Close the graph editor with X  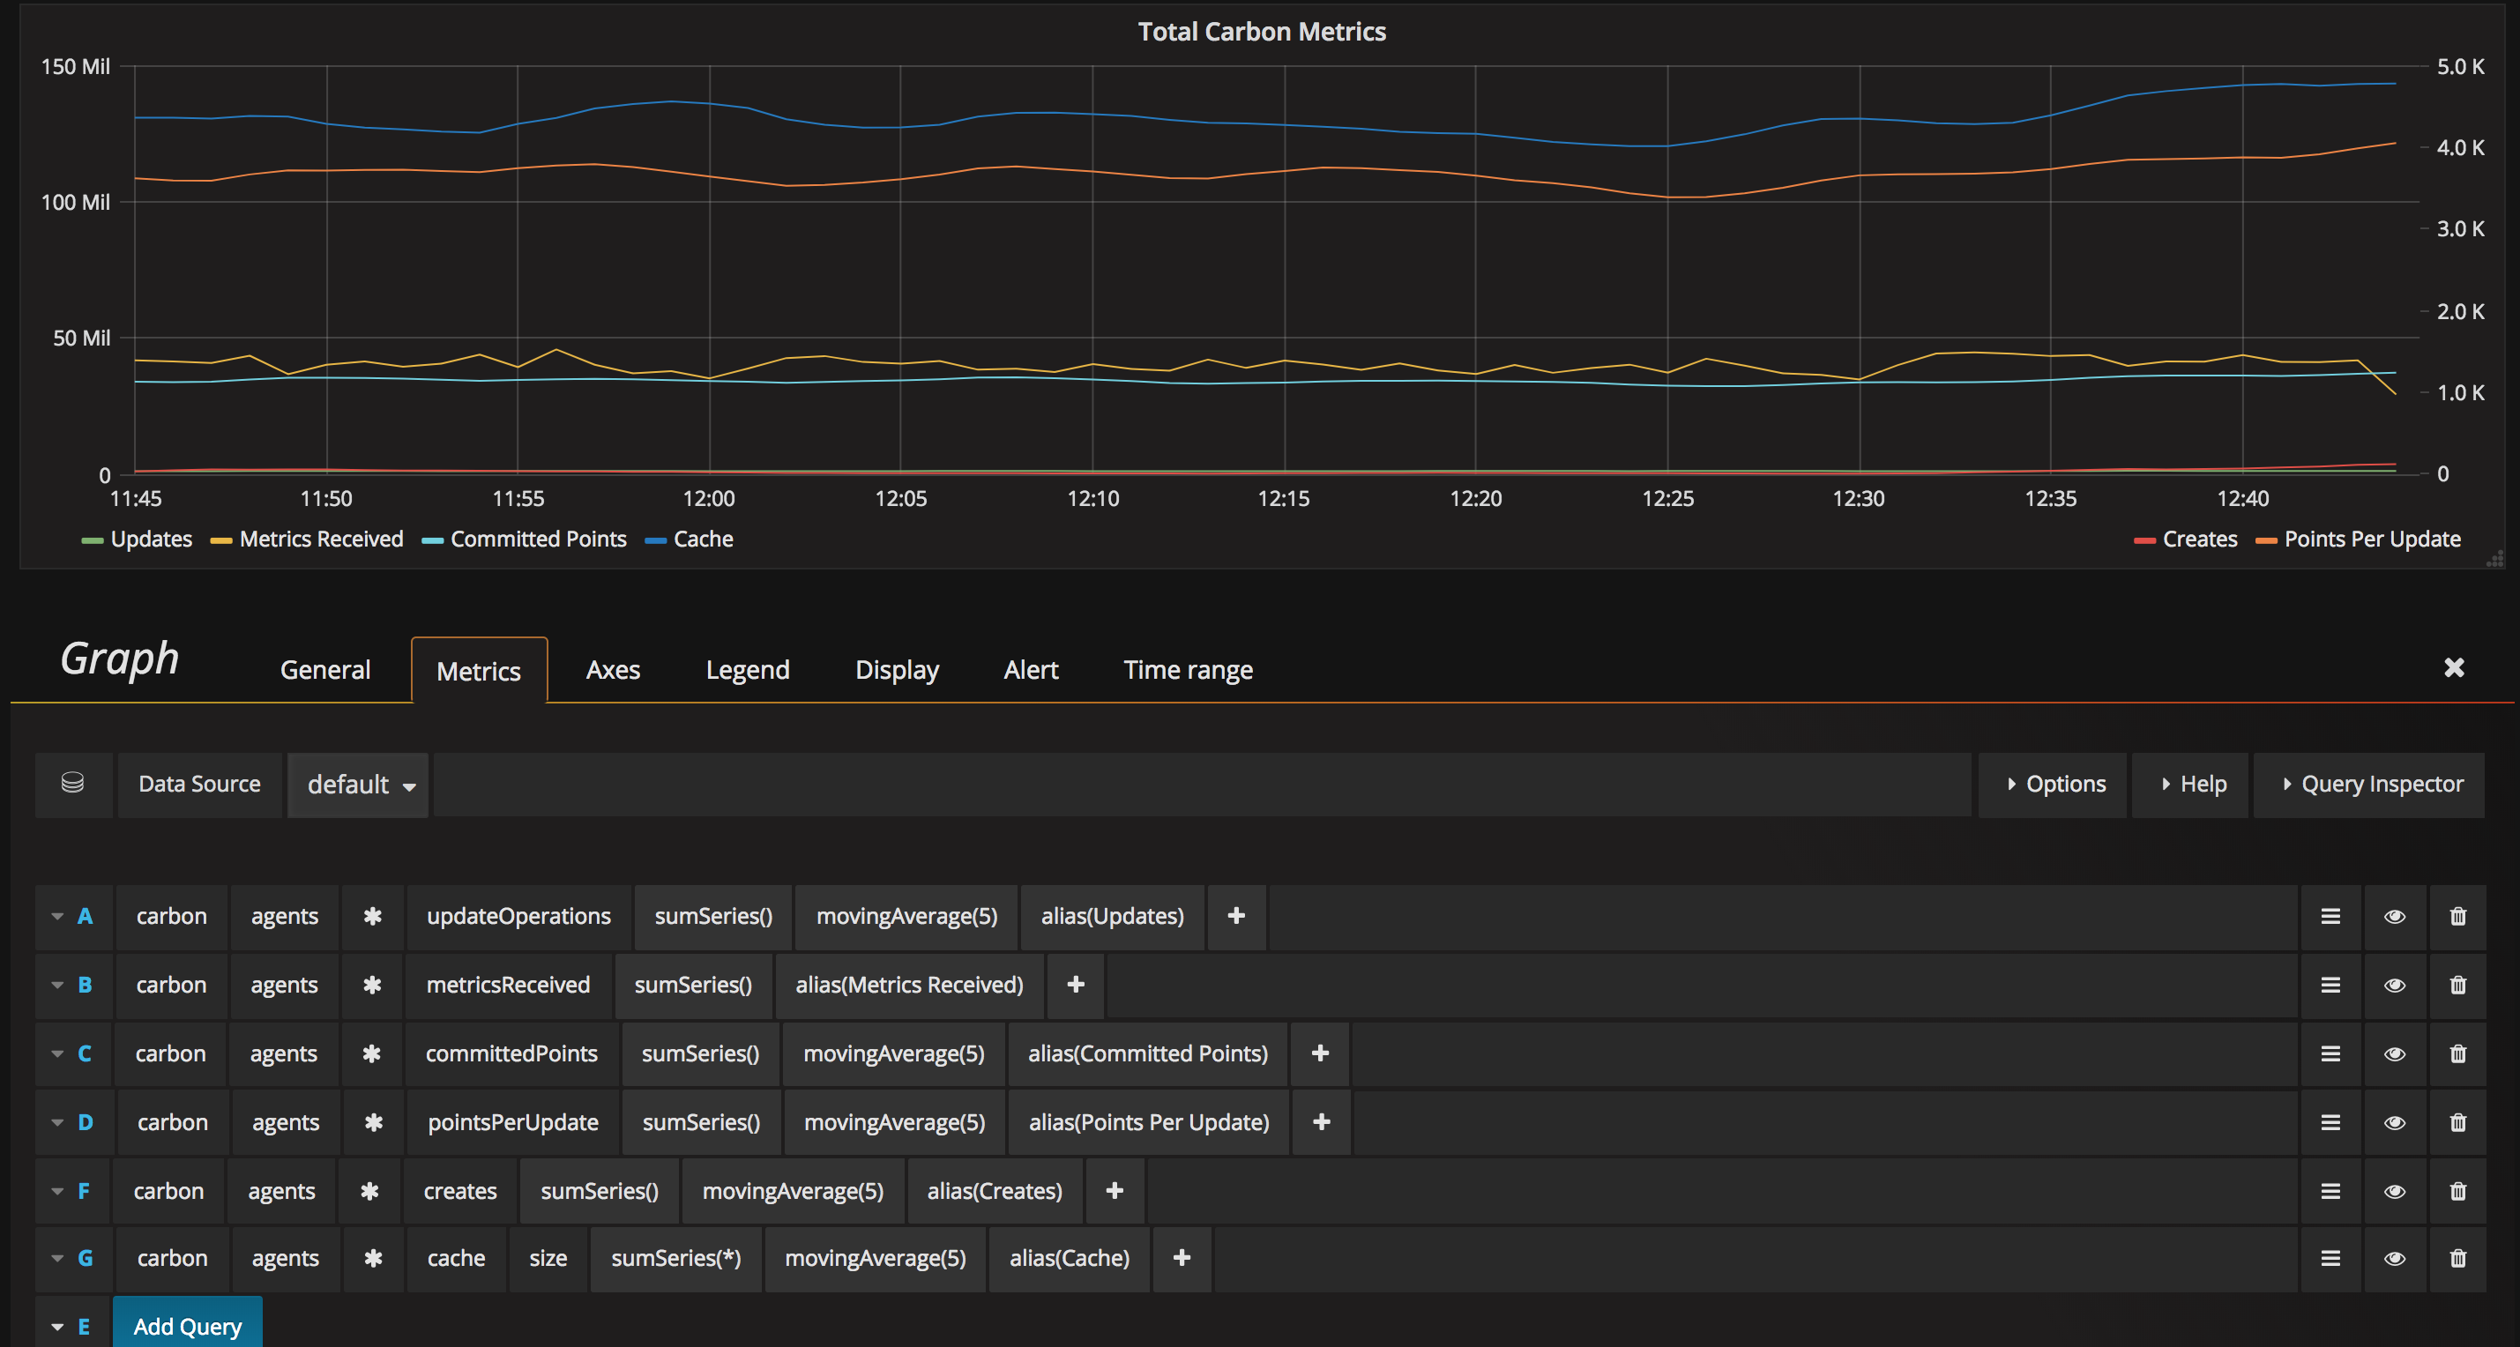pos(2454,667)
